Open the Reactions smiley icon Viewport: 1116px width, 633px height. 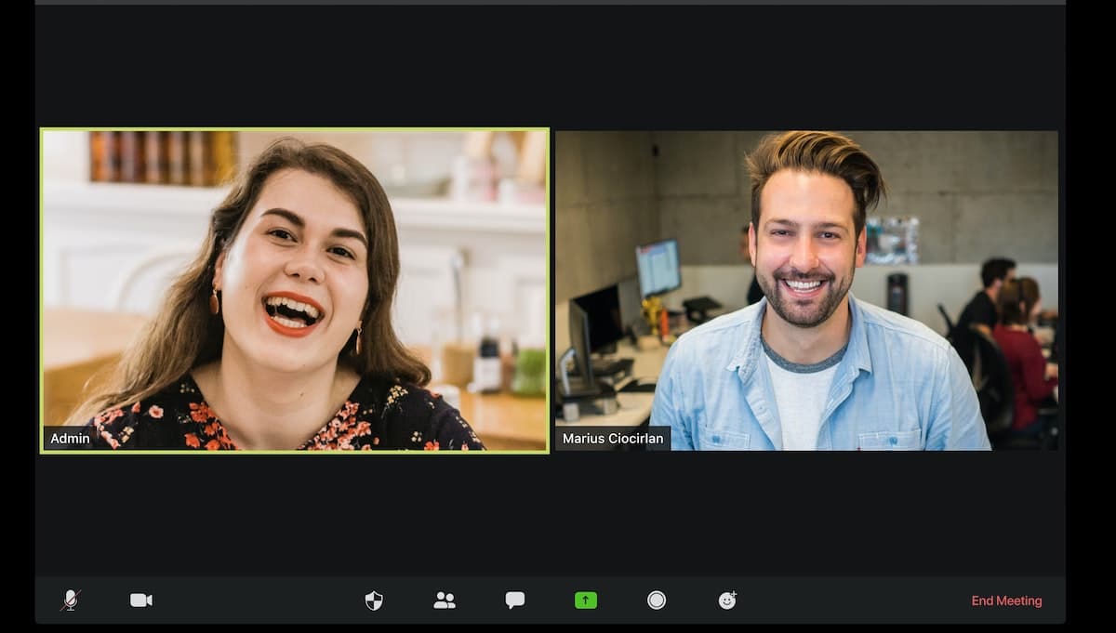click(727, 600)
